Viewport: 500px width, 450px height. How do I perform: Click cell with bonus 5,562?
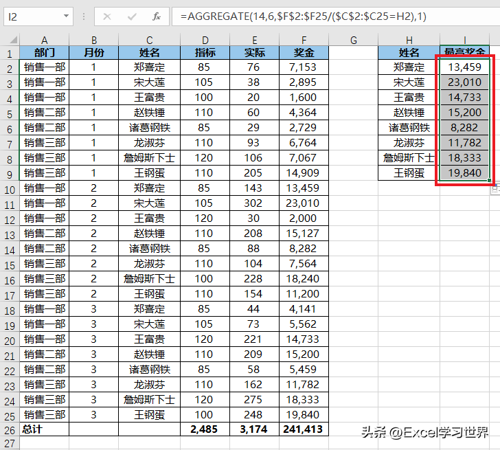304,324
